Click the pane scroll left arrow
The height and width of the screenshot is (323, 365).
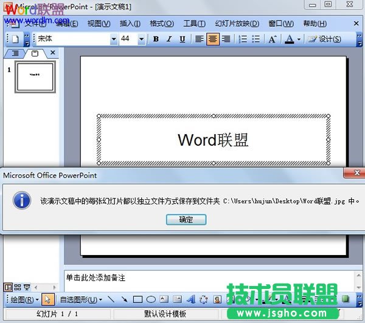(36, 288)
